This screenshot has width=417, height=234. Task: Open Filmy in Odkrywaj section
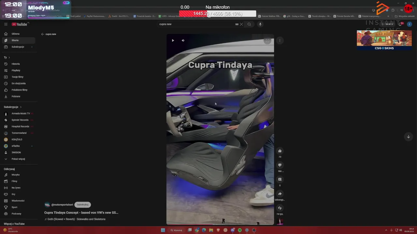(19, 181)
